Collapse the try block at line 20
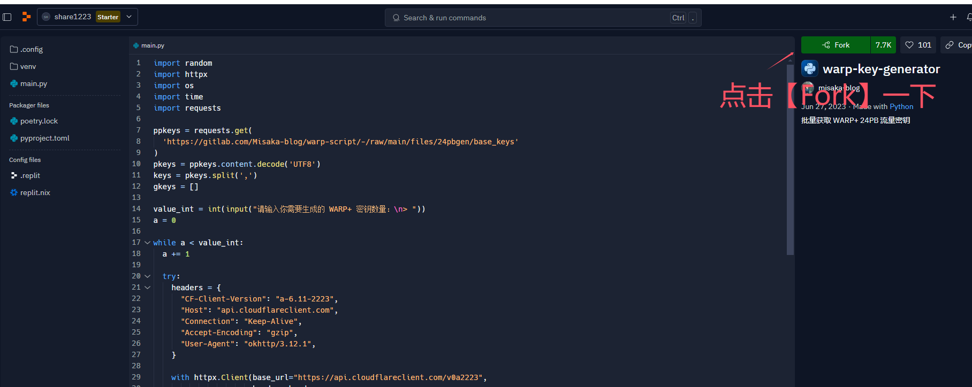Screen dimensions: 972x387 pos(147,276)
